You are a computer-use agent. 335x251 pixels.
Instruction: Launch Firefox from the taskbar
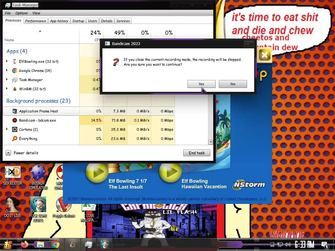point(24,244)
